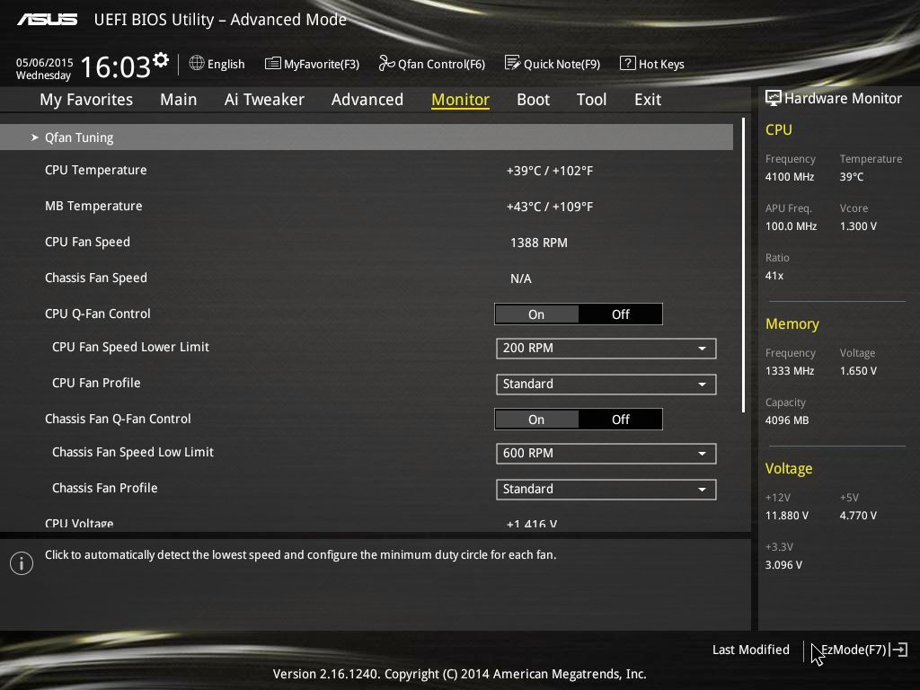Set Chassis Fan Q-Fan Control to Off
This screenshot has width=920, height=690.
(x=620, y=420)
